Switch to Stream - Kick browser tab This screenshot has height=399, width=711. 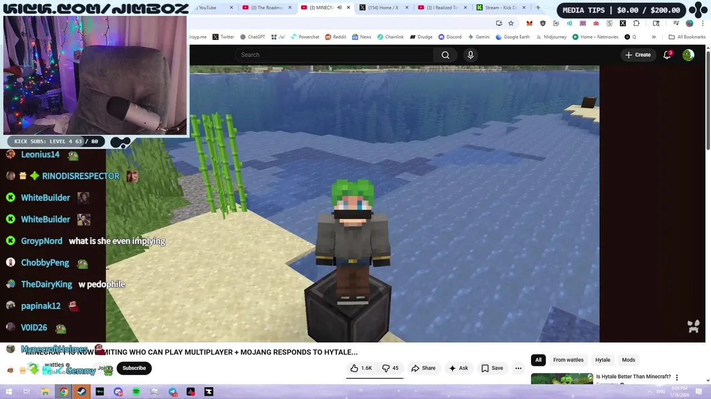pos(501,8)
